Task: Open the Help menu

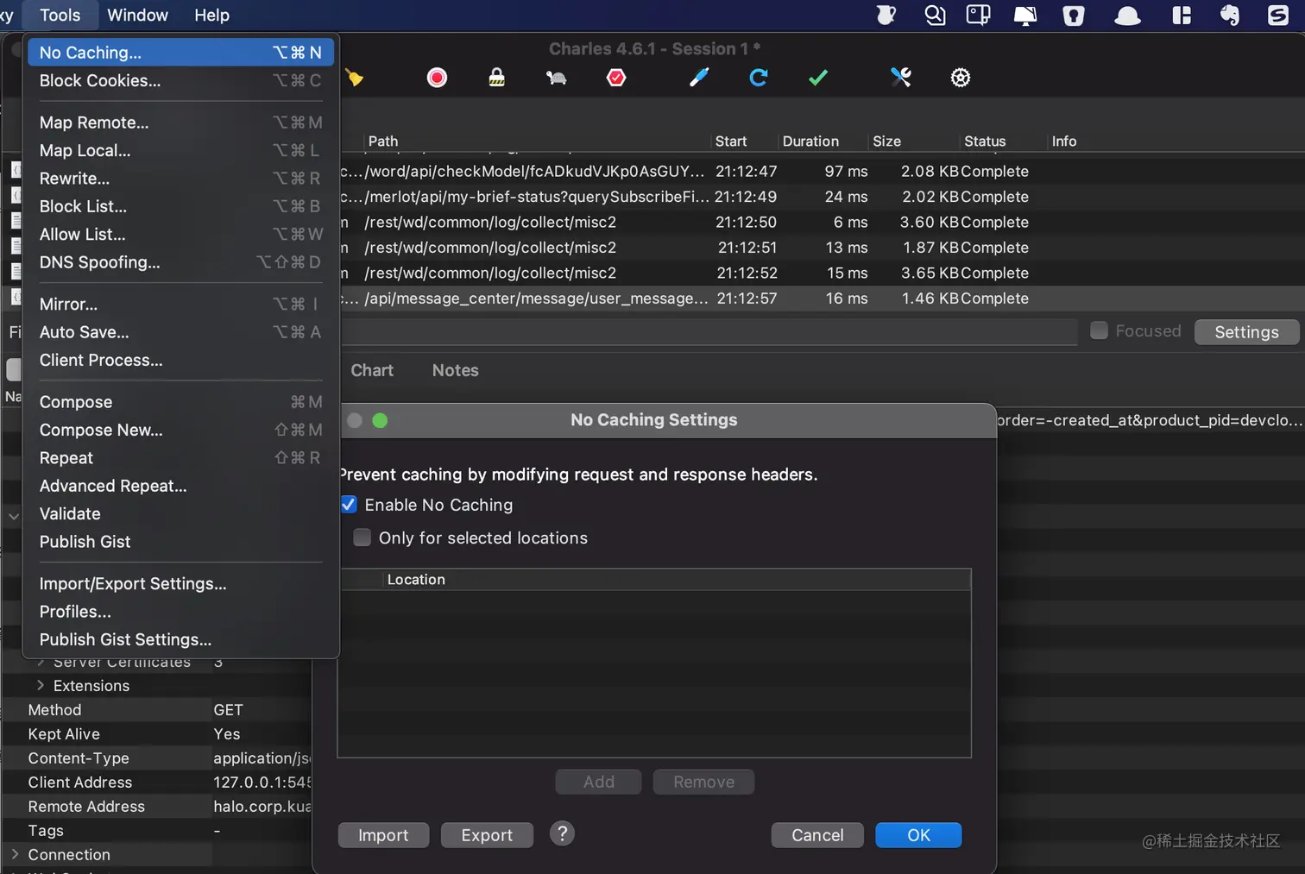Action: [x=211, y=16]
